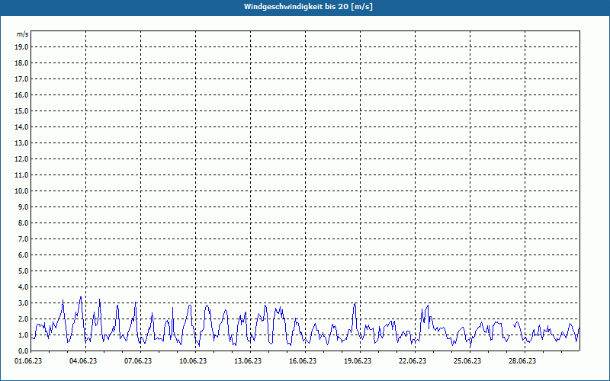Click the 17,0 y-axis label
The image size is (610, 381).
pos(21,79)
